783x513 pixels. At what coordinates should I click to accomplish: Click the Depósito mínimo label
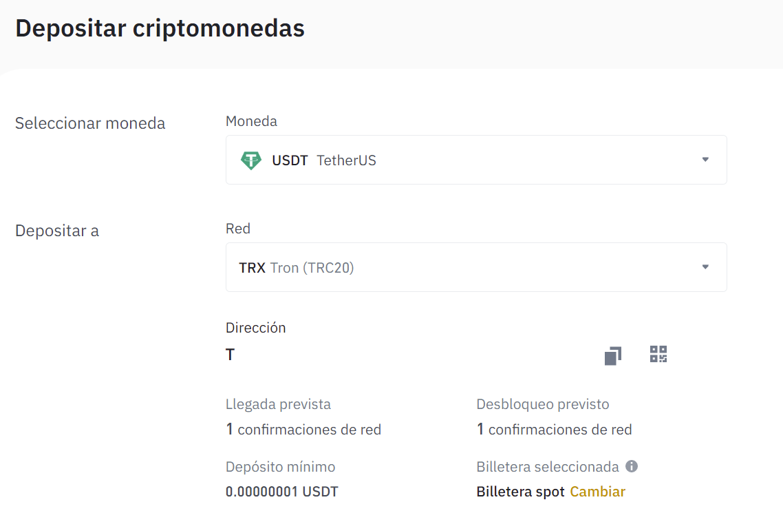280,467
